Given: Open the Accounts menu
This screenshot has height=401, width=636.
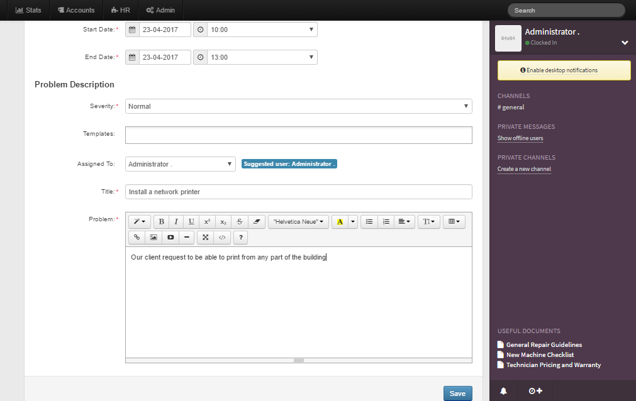Looking at the screenshot, I should 75,10.
